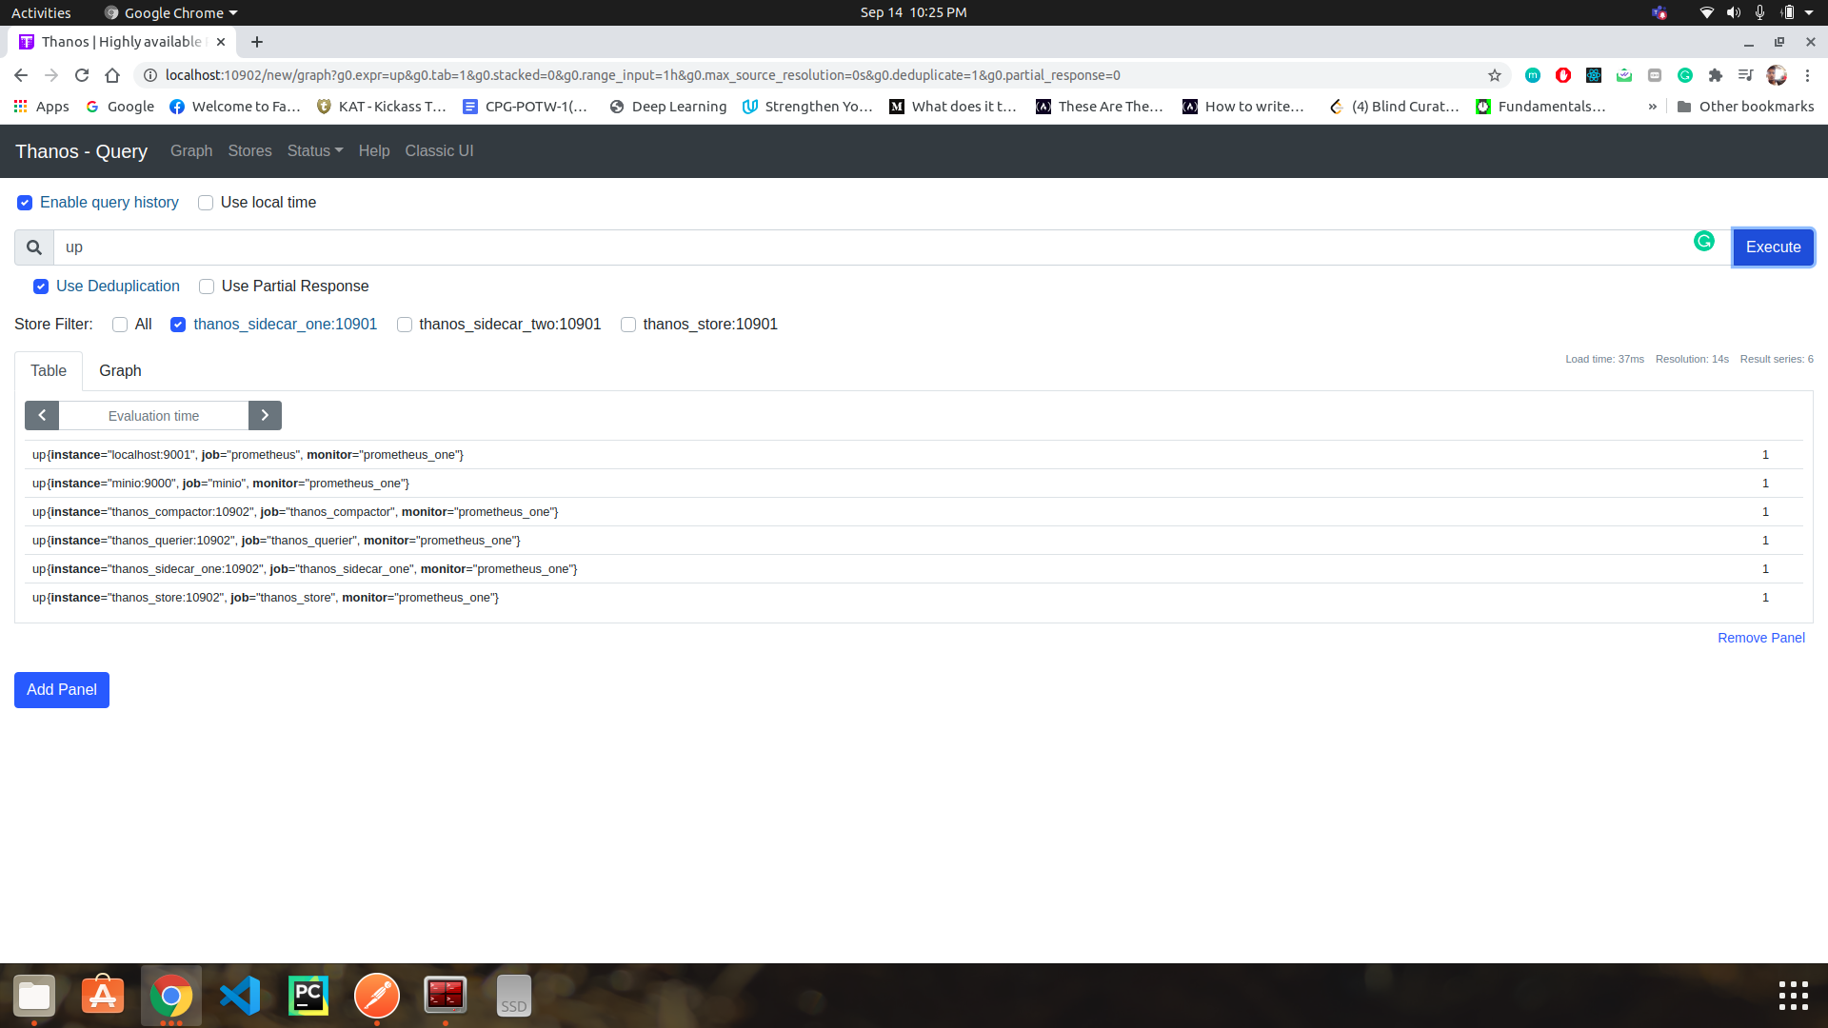This screenshot has width=1828, height=1028.
Task: Bookmark this page with the star icon
Action: coord(1495,75)
